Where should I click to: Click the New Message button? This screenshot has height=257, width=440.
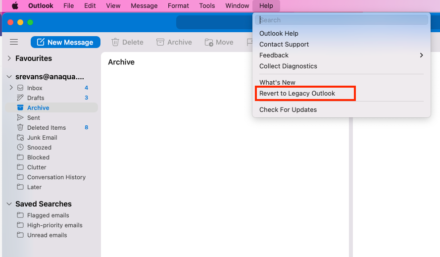(x=65, y=42)
